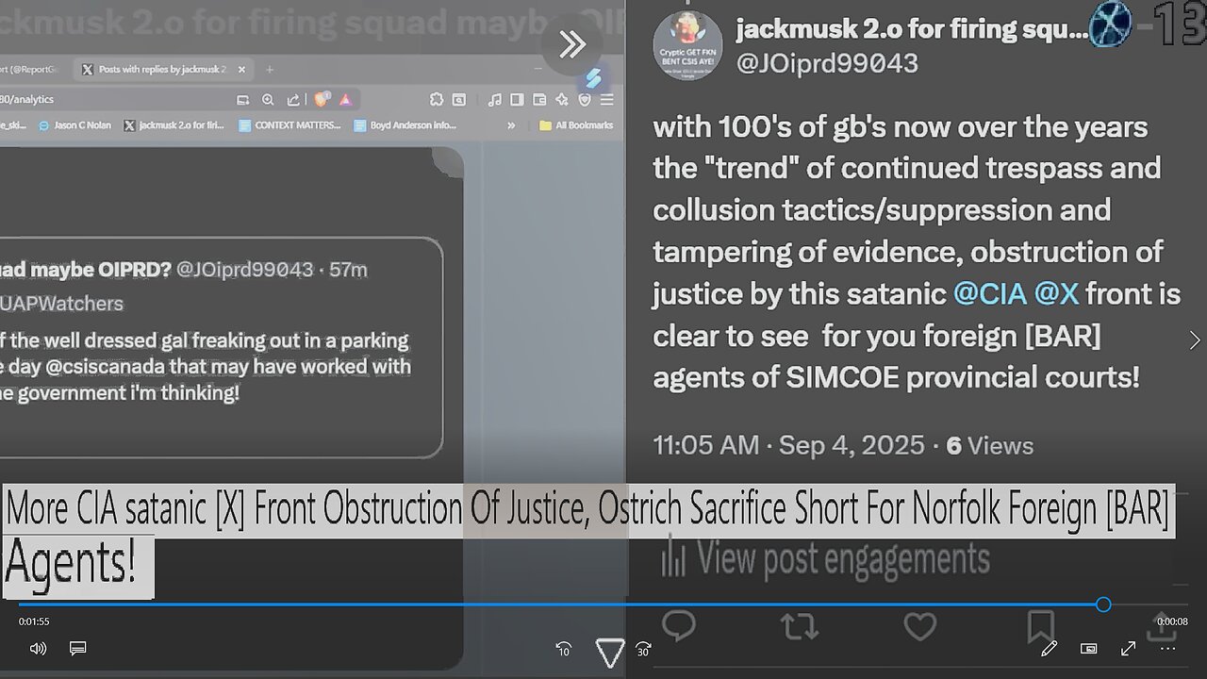This screenshot has width=1207, height=679.
Task: Open the subtitles and captions menu
Action: (78, 649)
